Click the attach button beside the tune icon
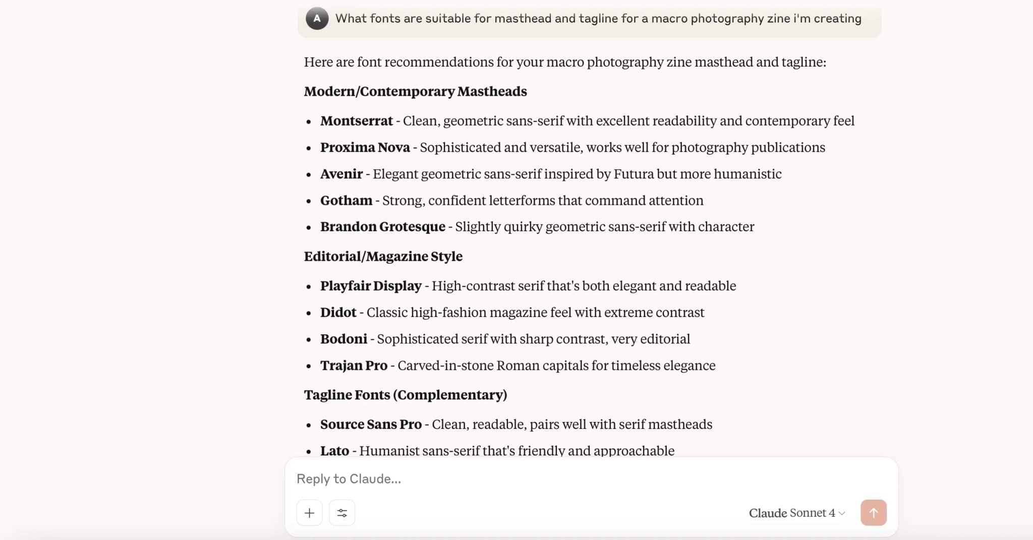The image size is (1033, 540). click(309, 512)
